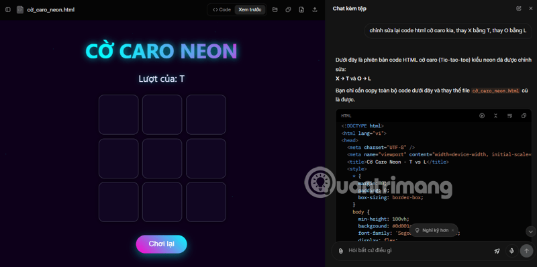Open the folder icon in file toolbar

(x=275, y=9)
